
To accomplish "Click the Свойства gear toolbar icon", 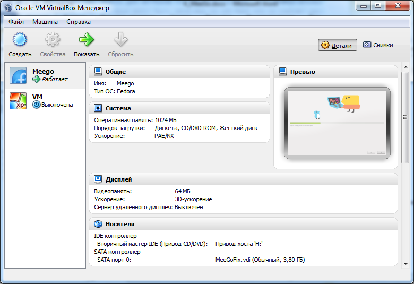I will point(53,40).
